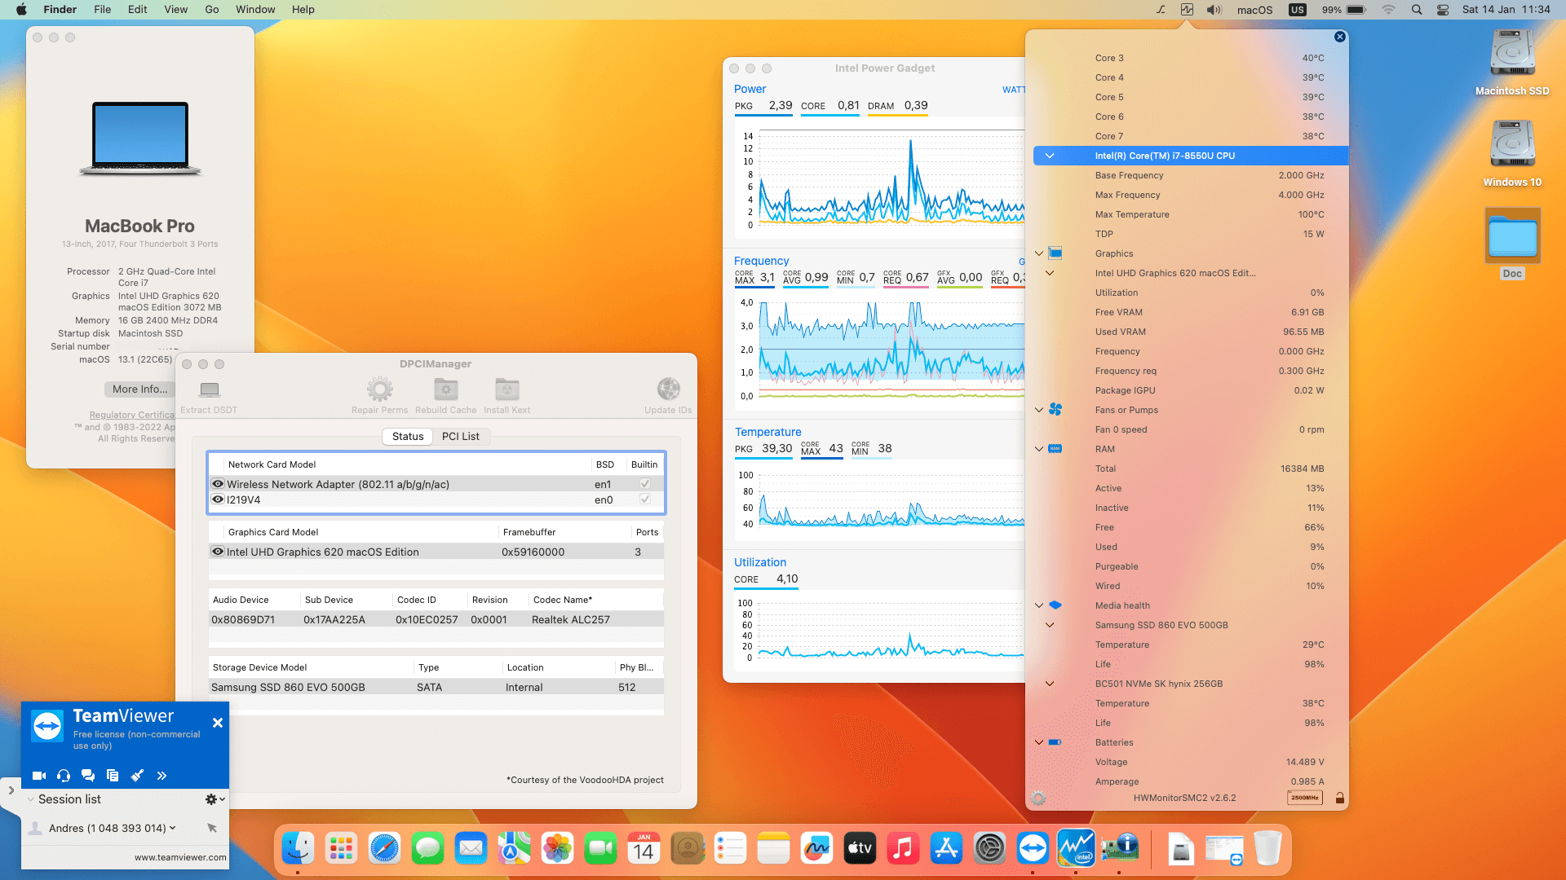This screenshot has height=880, width=1566.
Task: Open the Doc folder on desktop
Action: pyautogui.click(x=1513, y=244)
